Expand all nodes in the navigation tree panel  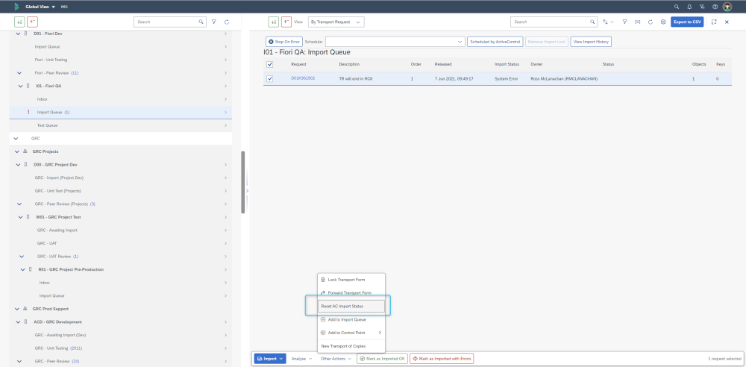(x=19, y=22)
